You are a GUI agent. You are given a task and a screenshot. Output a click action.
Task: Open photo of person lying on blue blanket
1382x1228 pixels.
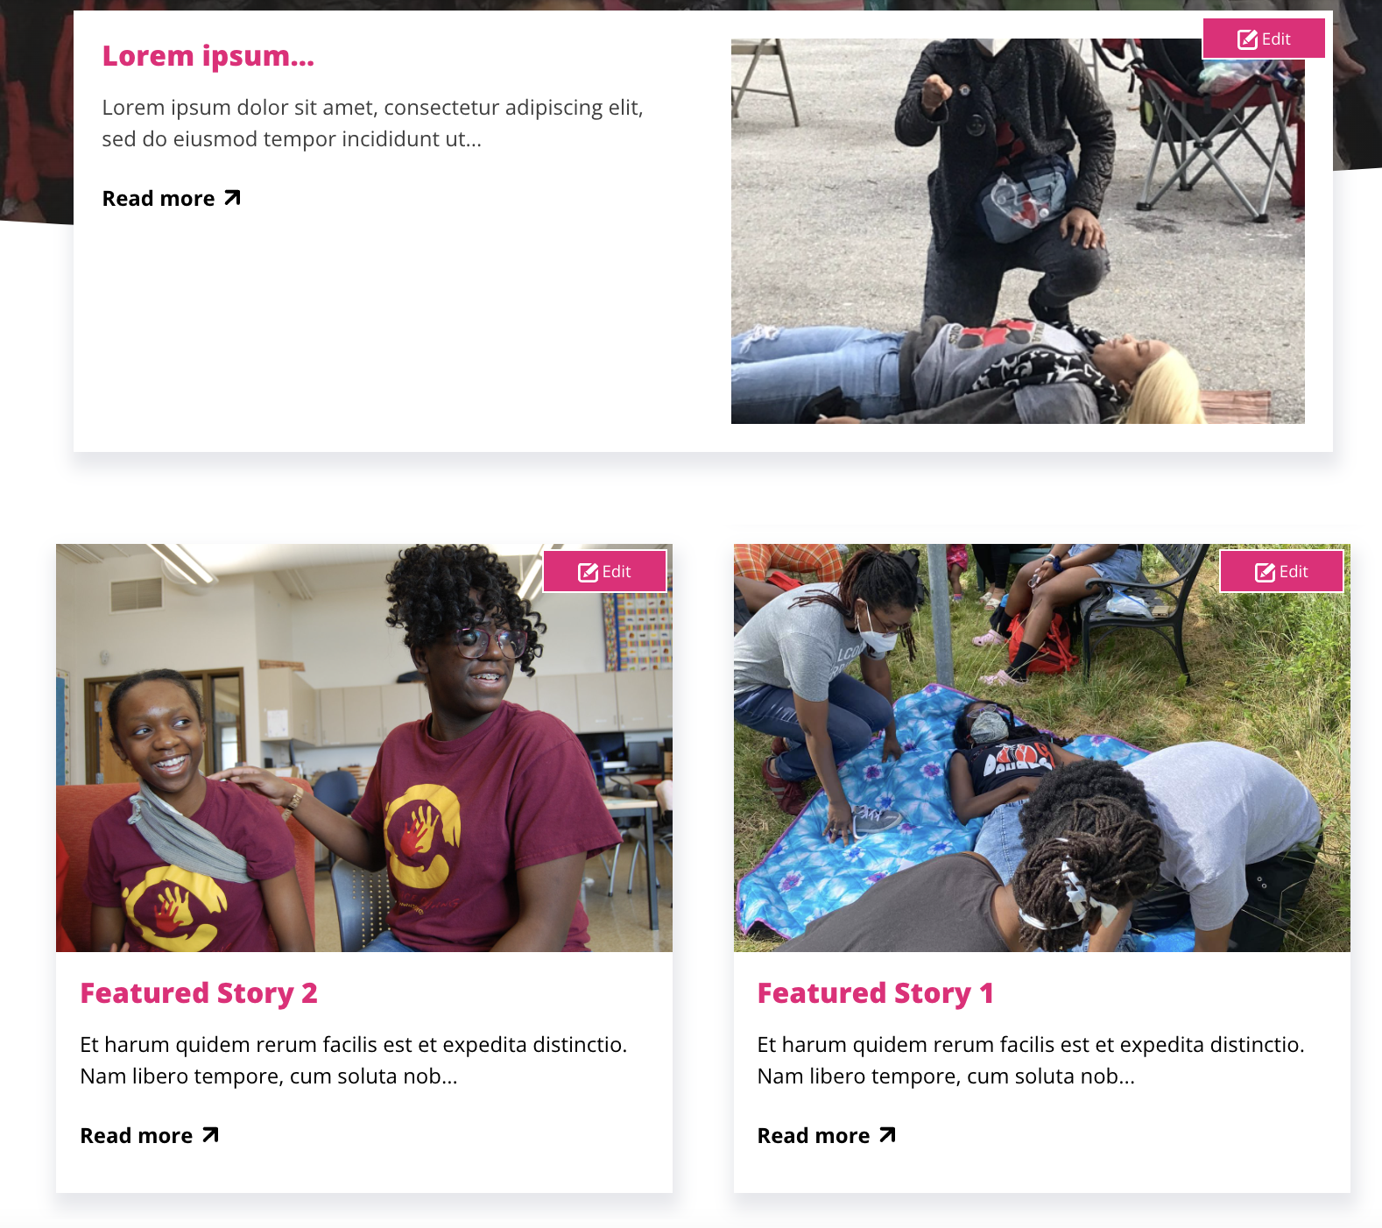coord(1041,748)
